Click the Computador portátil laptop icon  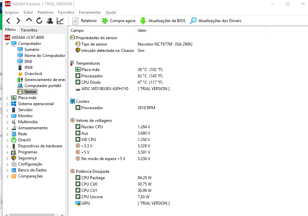click(x=20, y=86)
